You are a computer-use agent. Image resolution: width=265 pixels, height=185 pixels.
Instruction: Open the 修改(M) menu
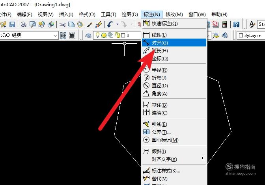point(174,15)
